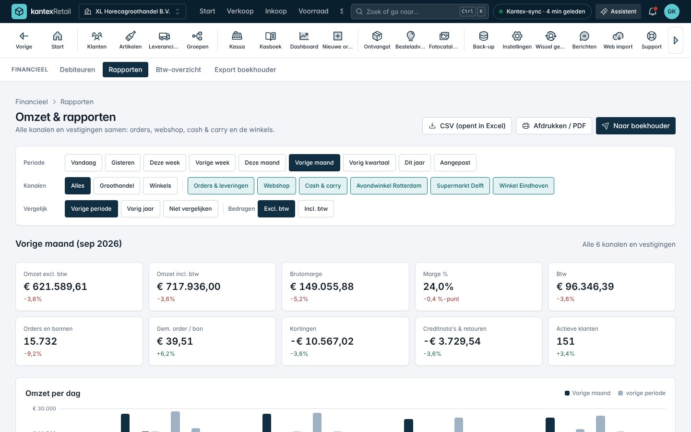Open the Back-up database icon
Image resolution: width=691 pixels, height=432 pixels.
tap(484, 40)
